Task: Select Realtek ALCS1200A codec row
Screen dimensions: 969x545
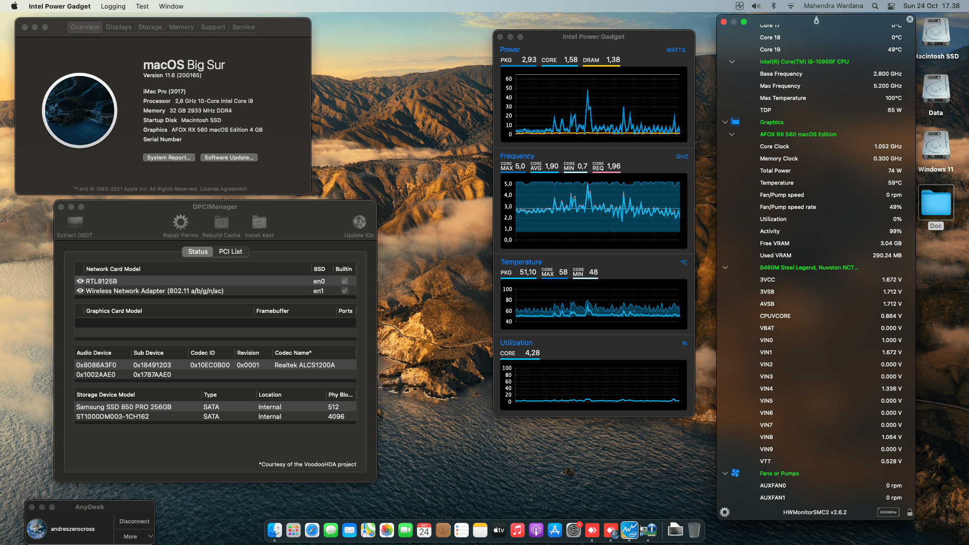Action: coord(216,365)
